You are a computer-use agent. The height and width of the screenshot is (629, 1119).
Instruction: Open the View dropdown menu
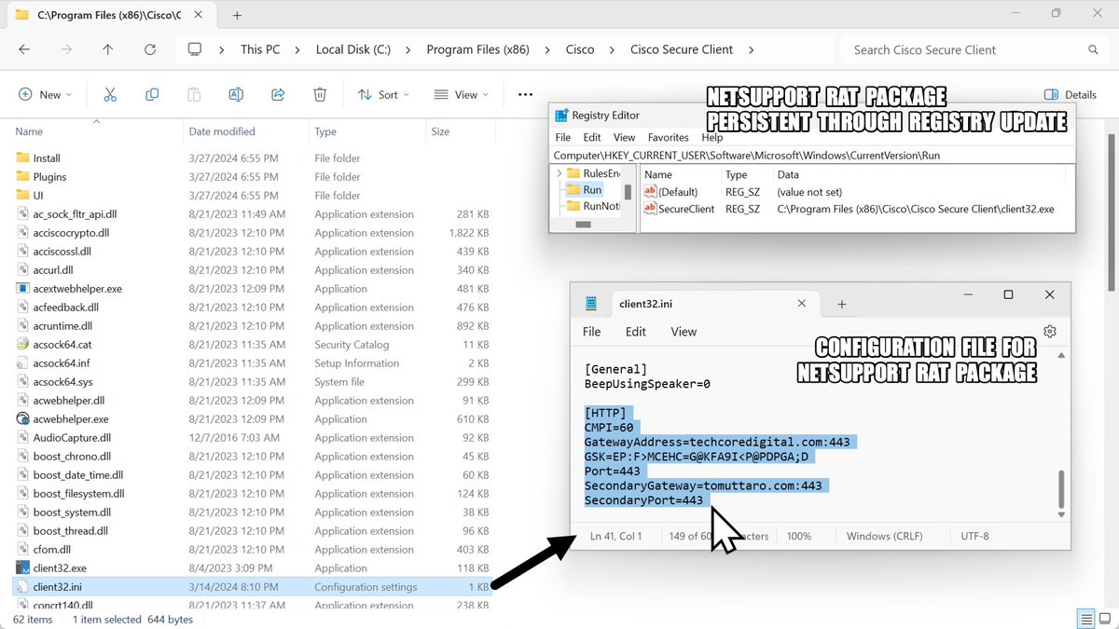[460, 94]
